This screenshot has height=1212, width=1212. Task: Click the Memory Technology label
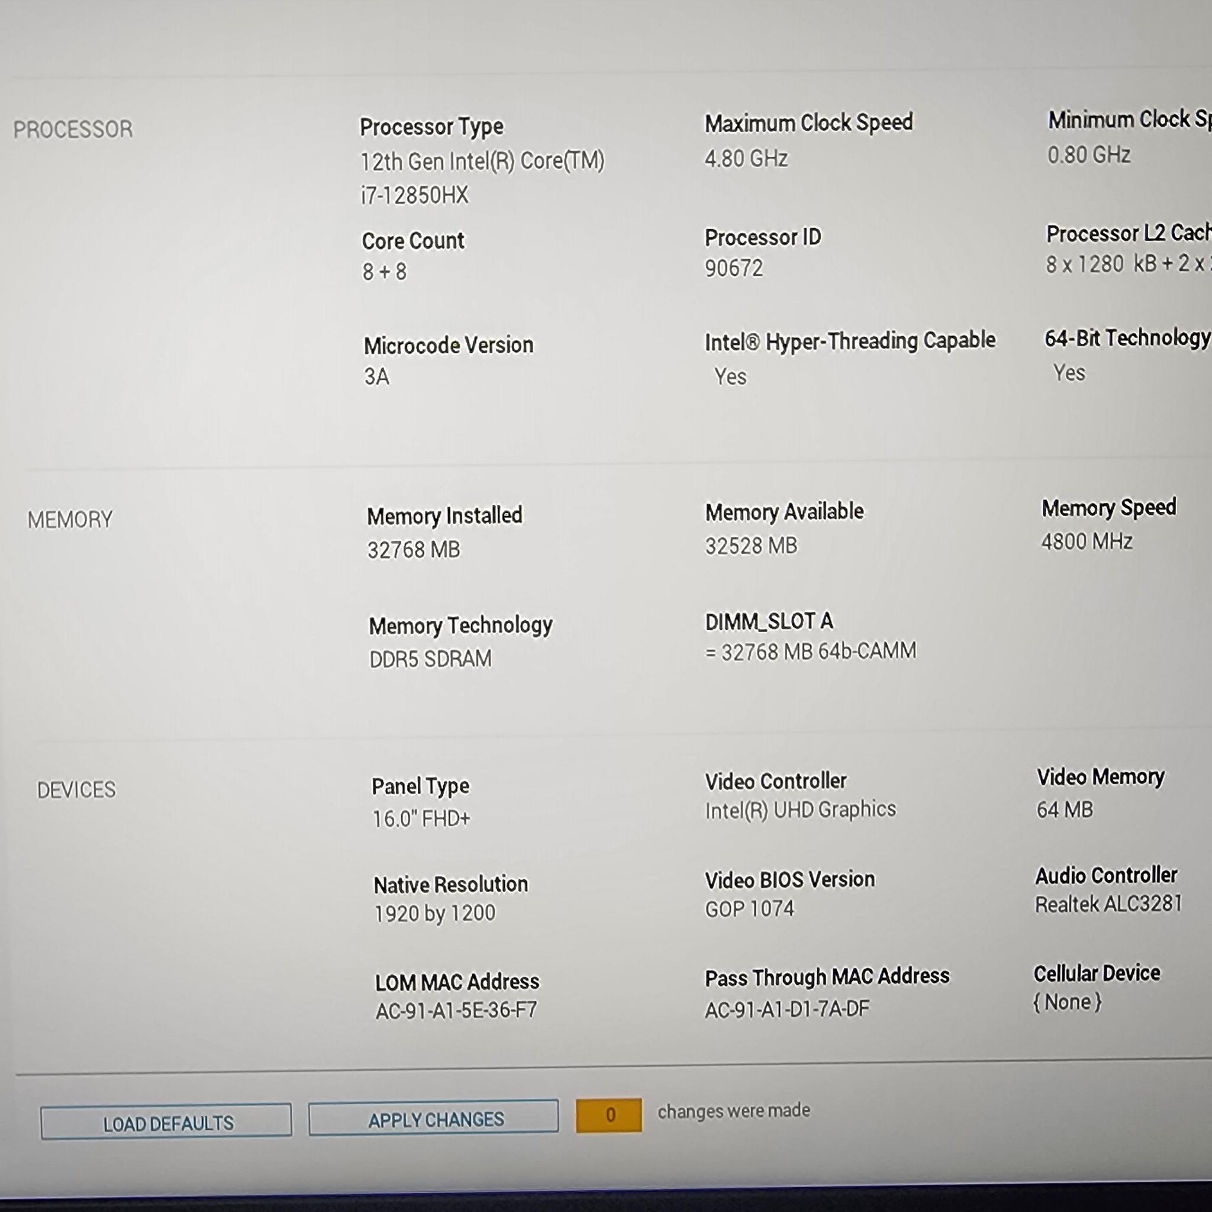461,626
